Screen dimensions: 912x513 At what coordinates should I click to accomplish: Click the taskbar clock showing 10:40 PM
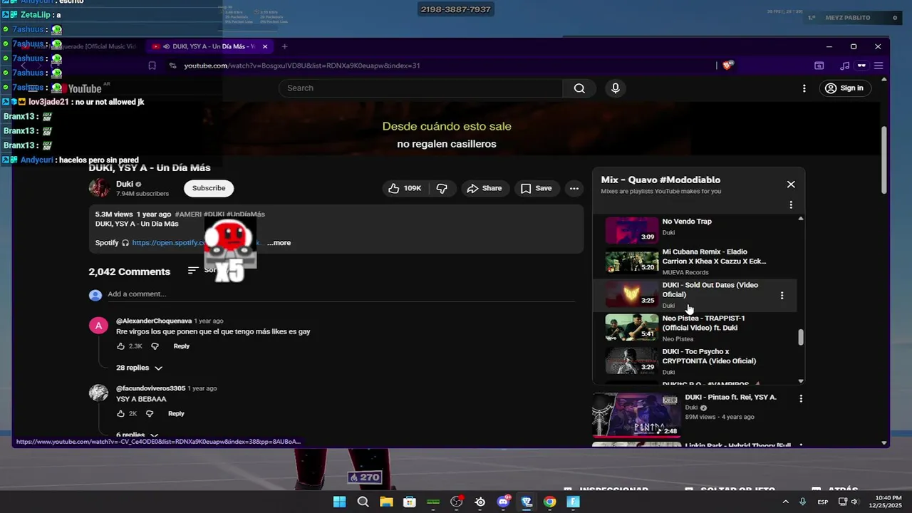point(883,502)
